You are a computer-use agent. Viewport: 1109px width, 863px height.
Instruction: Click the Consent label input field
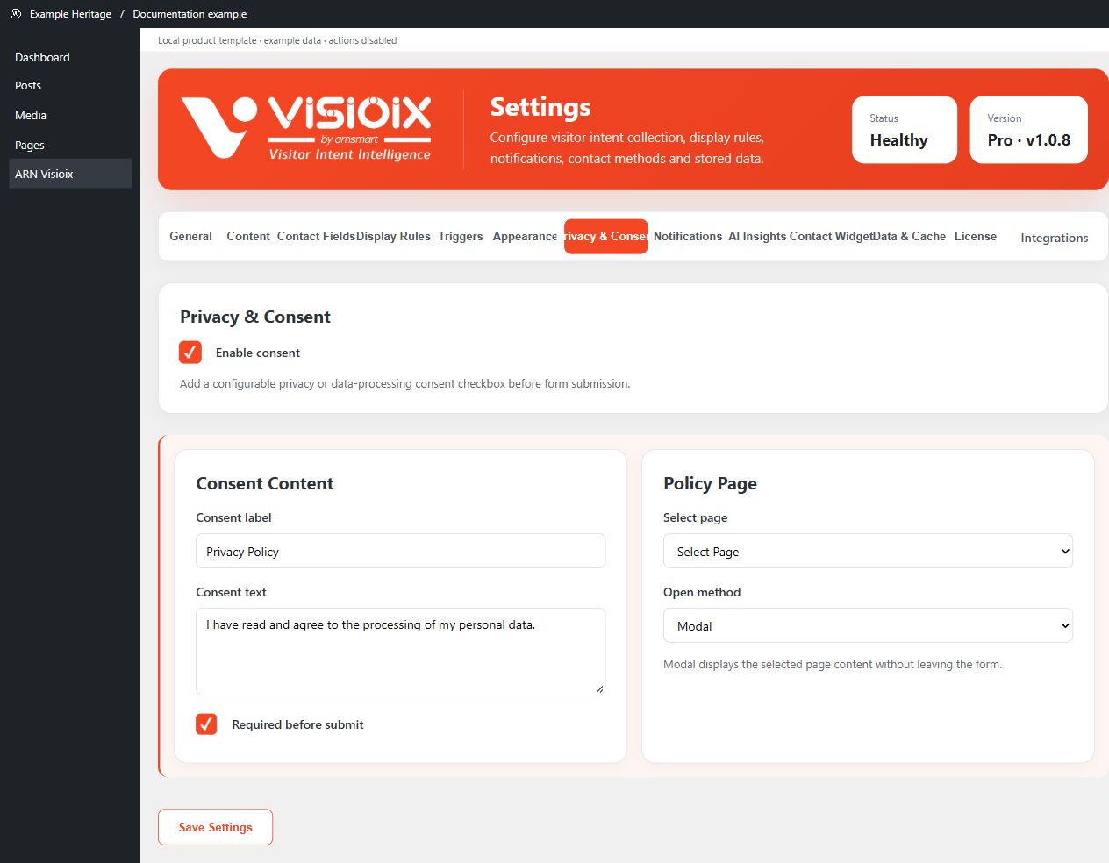point(400,552)
